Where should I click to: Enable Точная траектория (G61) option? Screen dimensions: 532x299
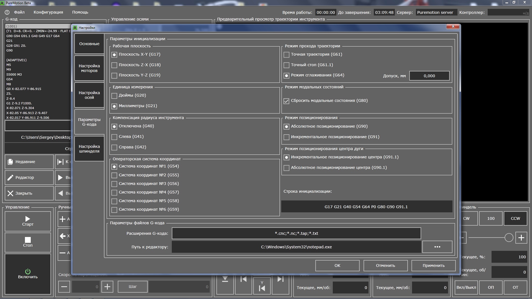[x=287, y=55]
